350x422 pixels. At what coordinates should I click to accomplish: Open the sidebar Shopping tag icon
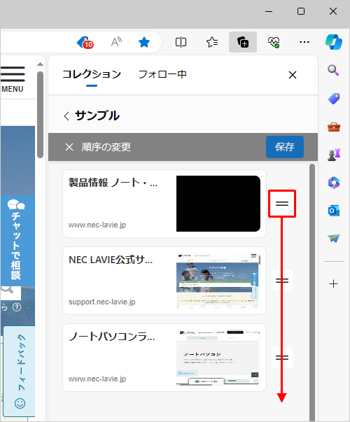coord(334,99)
